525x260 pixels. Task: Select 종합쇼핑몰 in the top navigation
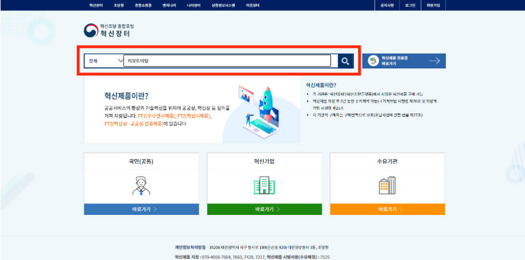143,5
